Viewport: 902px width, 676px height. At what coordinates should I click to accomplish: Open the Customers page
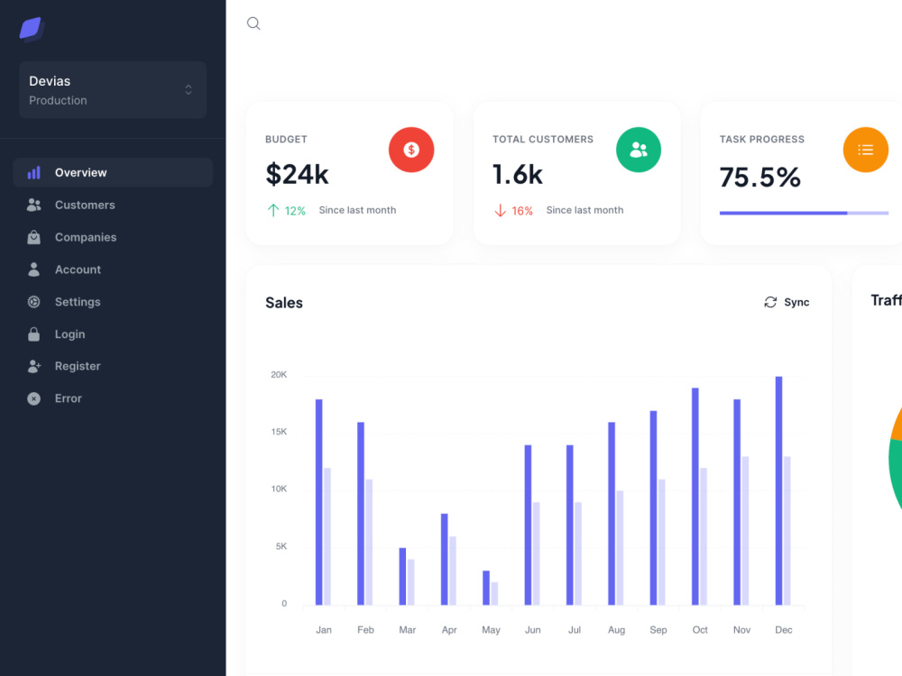coord(113,205)
